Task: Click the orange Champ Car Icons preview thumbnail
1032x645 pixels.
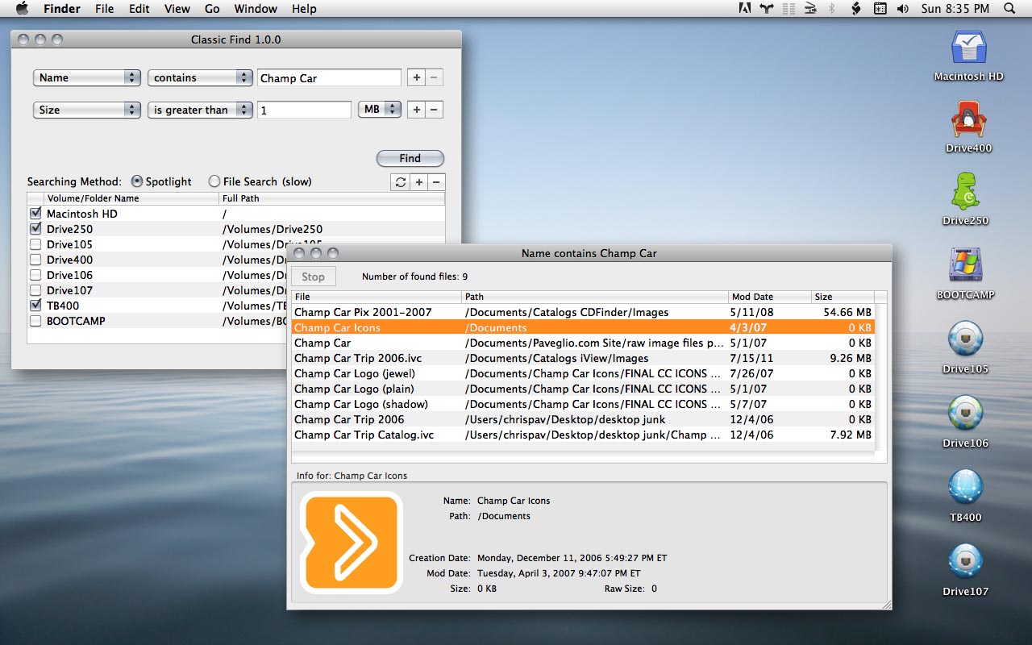Action: click(351, 543)
